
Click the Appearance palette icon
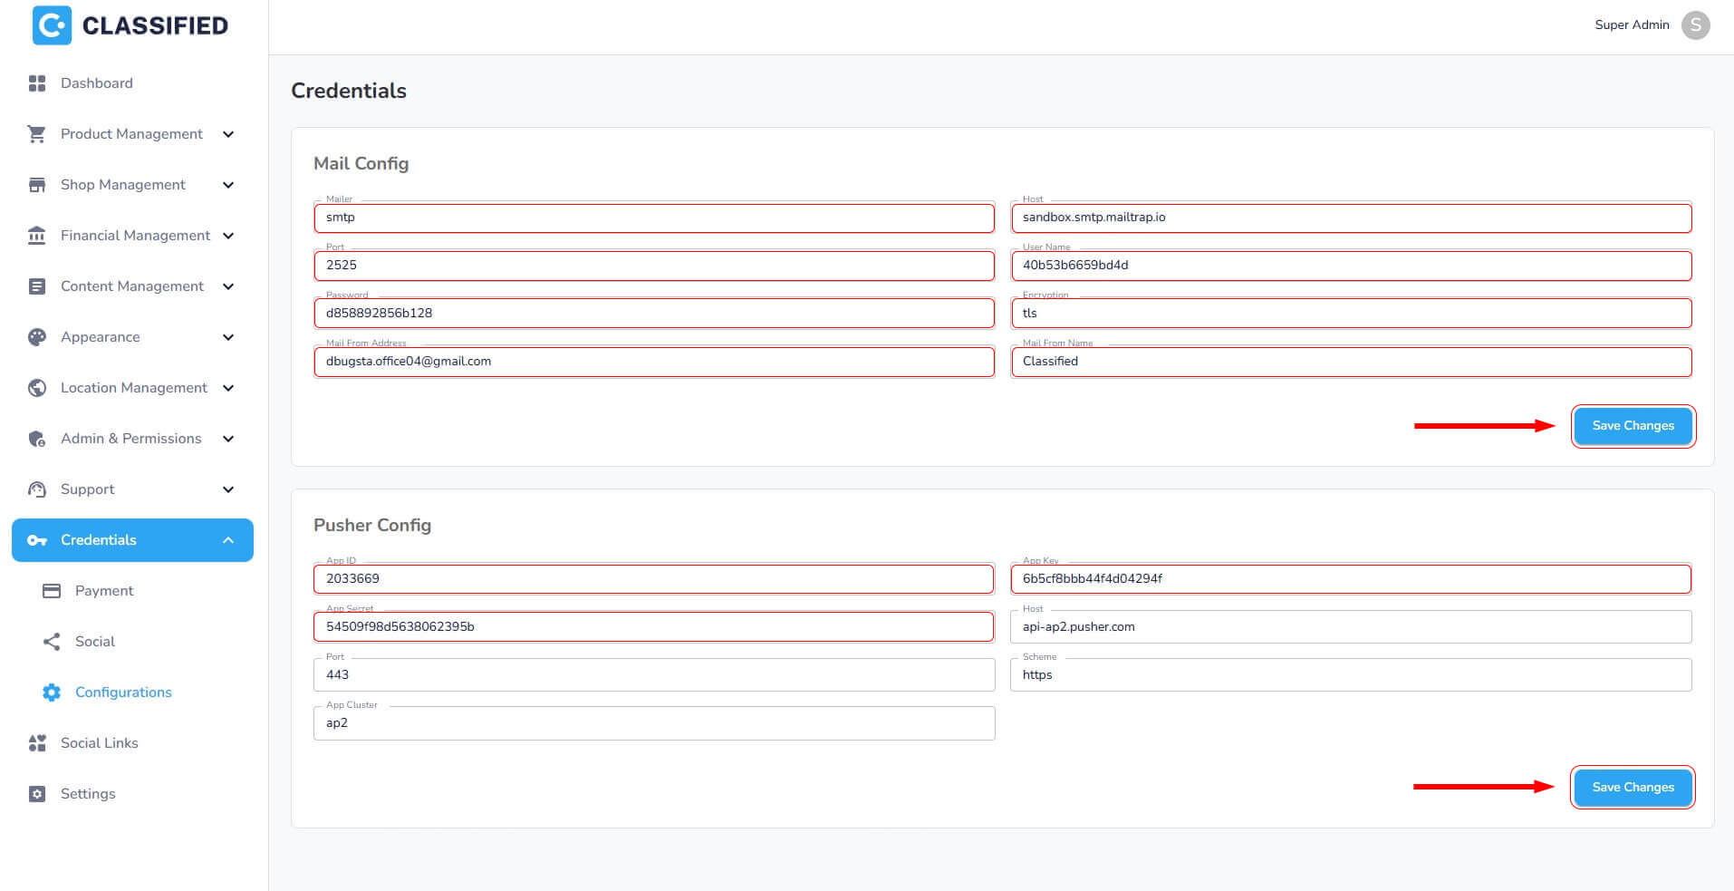(37, 337)
